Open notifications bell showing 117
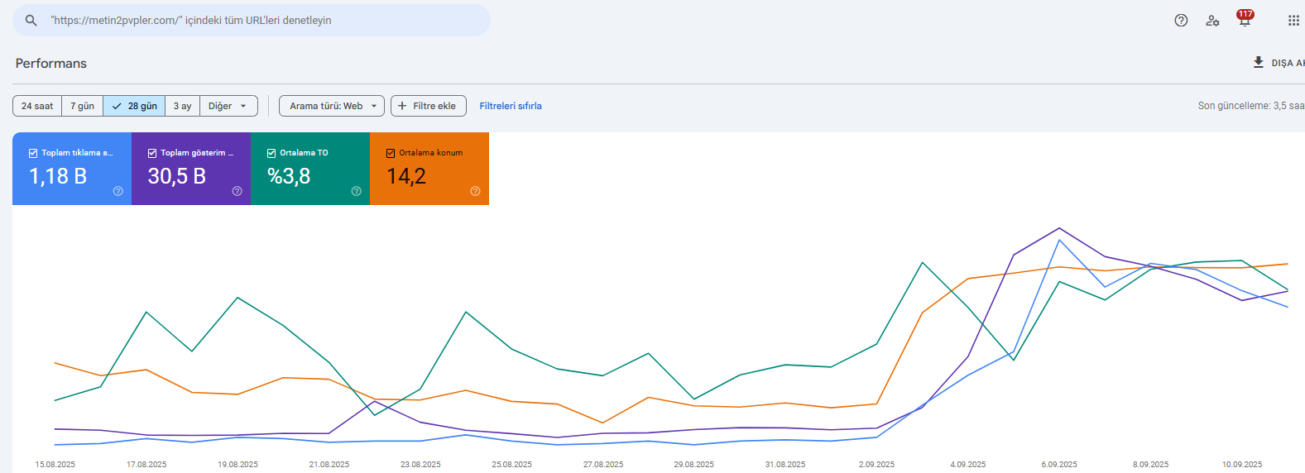The image size is (1305, 473). point(1245,18)
